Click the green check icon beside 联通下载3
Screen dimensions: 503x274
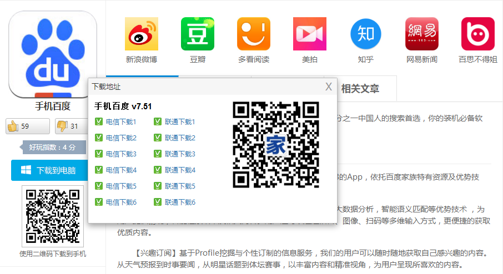(x=158, y=154)
